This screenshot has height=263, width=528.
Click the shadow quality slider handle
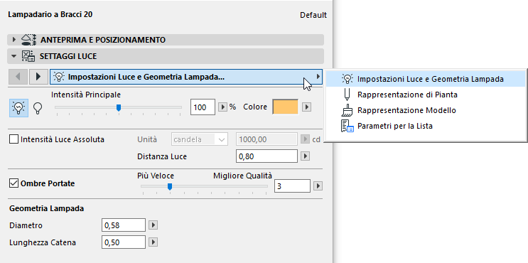click(170, 186)
